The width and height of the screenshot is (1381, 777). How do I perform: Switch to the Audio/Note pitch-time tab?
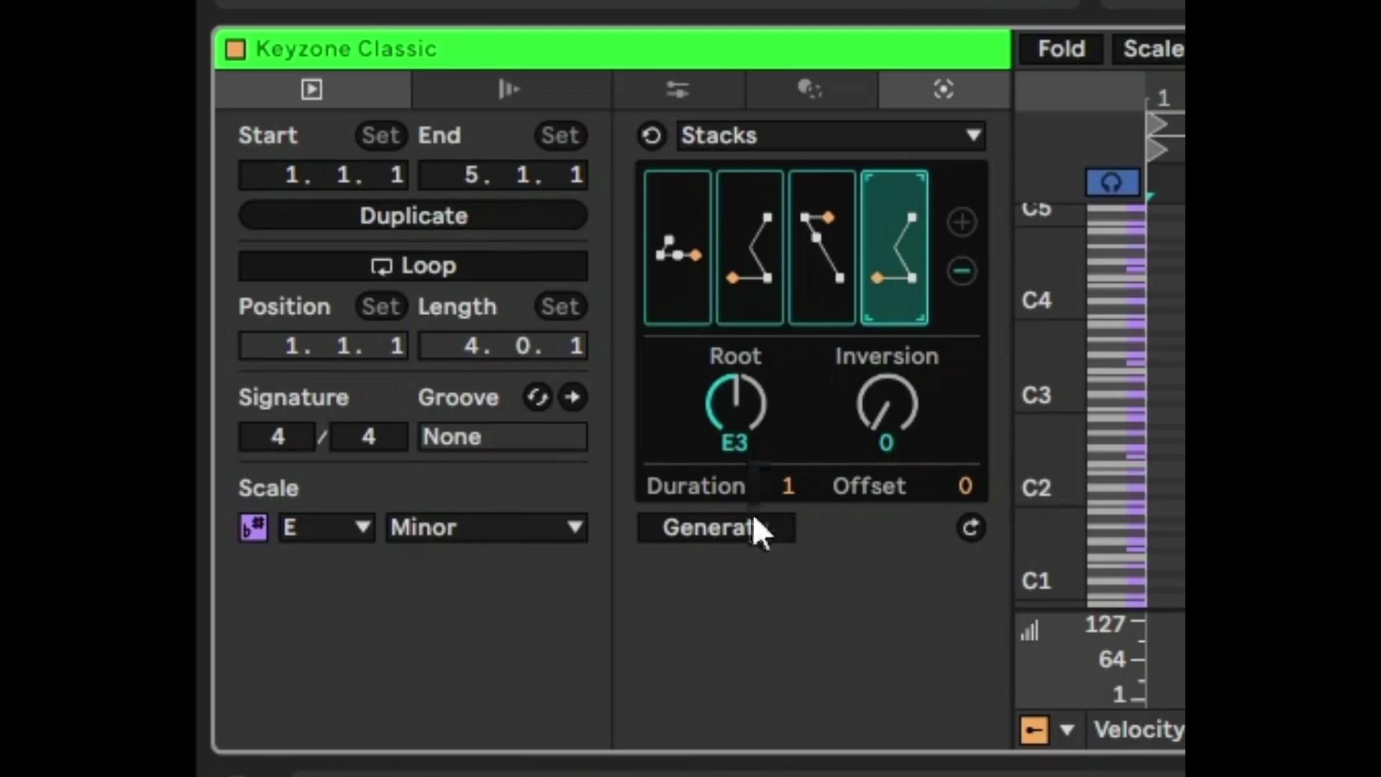point(511,89)
